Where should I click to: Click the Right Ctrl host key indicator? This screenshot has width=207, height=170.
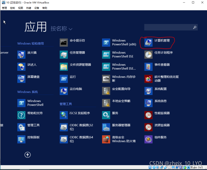click(197, 167)
